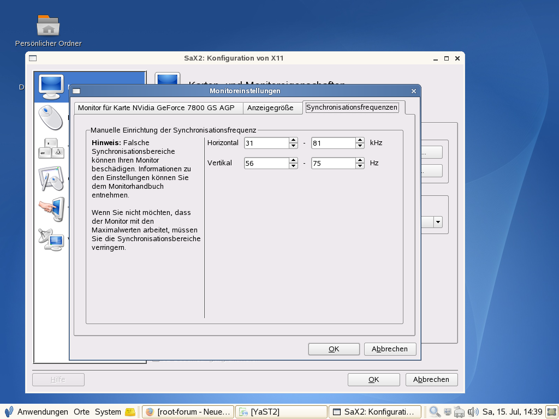
Task: Decrease Horizontal minimum frequency value
Action: click(x=293, y=146)
